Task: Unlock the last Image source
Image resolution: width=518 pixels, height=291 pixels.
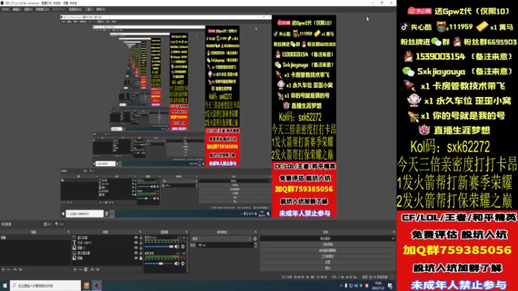Action: click(x=141, y=258)
